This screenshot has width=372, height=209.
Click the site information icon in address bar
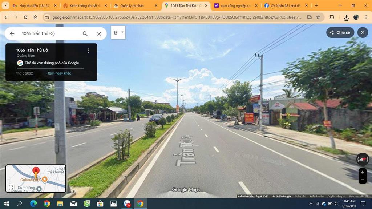[x=47, y=17]
